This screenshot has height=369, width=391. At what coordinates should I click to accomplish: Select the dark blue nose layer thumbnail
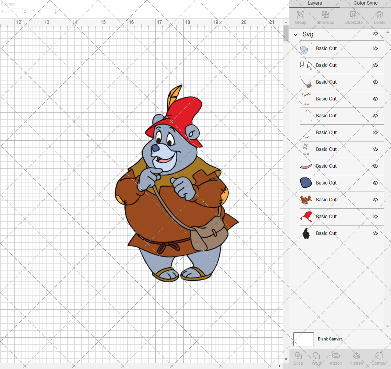click(306, 183)
